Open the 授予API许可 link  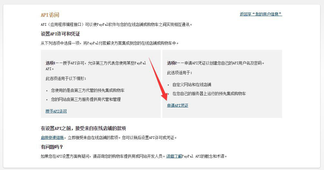pyautogui.click(x=56, y=111)
